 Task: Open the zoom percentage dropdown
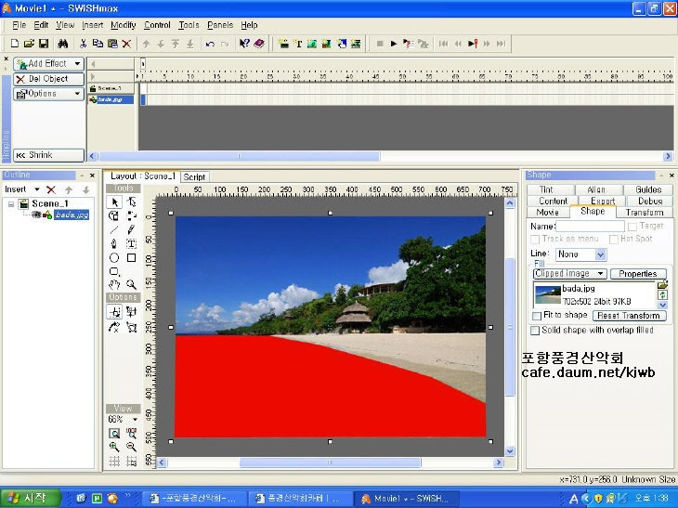coord(135,420)
